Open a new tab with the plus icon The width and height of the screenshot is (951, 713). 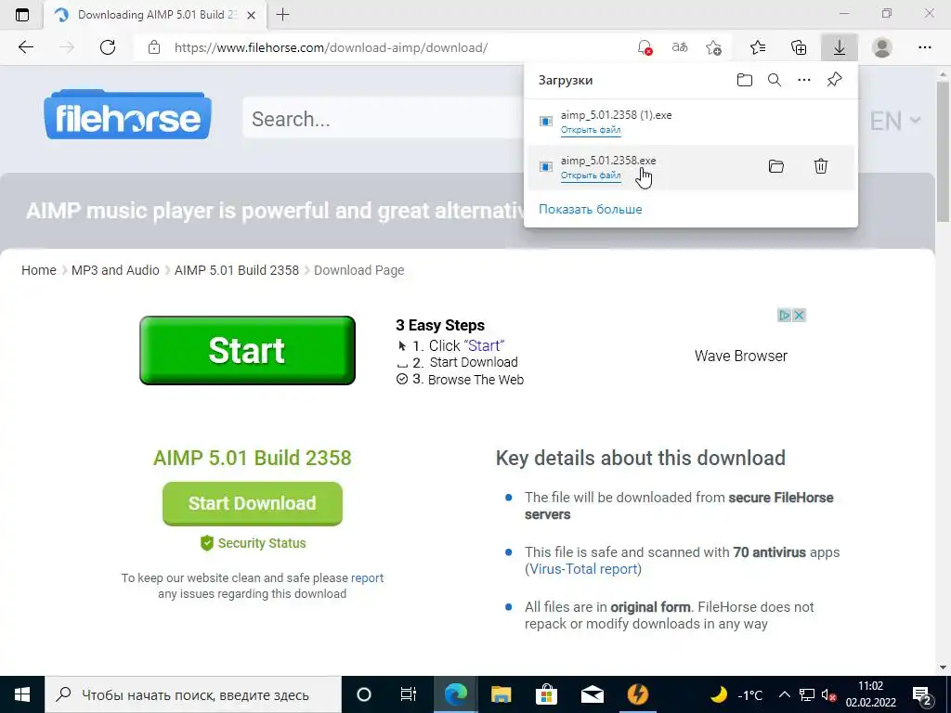pyautogui.click(x=282, y=15)
